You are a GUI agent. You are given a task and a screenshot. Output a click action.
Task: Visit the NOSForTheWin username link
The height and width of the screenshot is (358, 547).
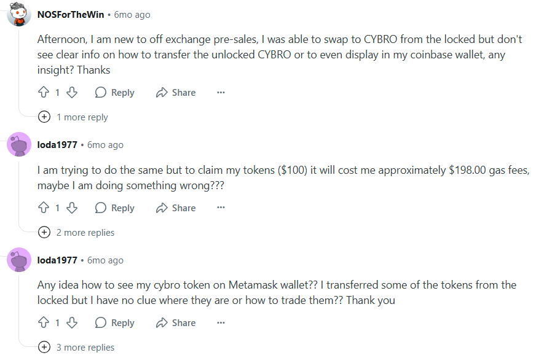pos(71,14)
